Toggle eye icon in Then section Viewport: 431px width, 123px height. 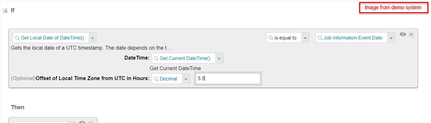(82, 122)
